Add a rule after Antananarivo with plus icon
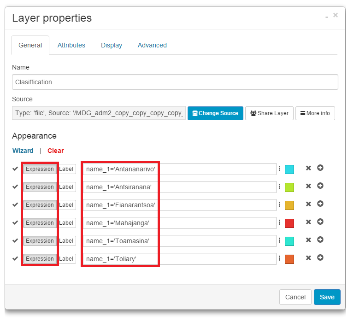The height and width of the screenshot is (321, 348). click(x=320, y=168)
